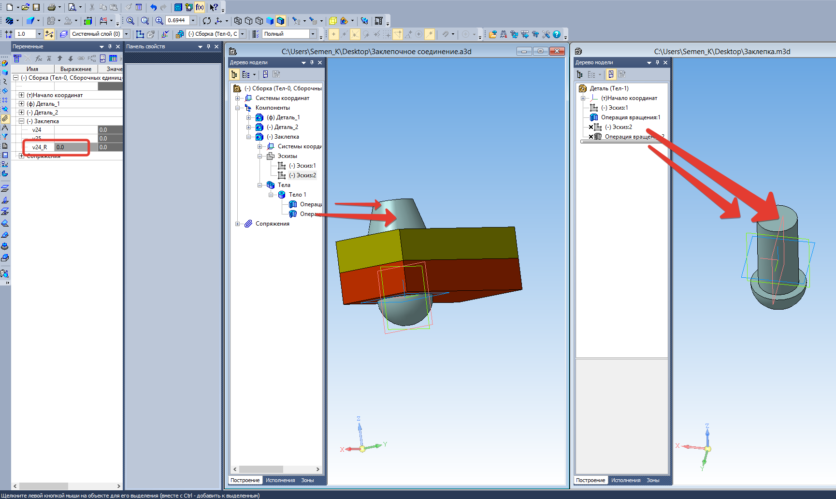The width and height of the screenshot is (836, 499).
Task: Select the filter funnel tool in sidebar
Action: coord(5,136)
